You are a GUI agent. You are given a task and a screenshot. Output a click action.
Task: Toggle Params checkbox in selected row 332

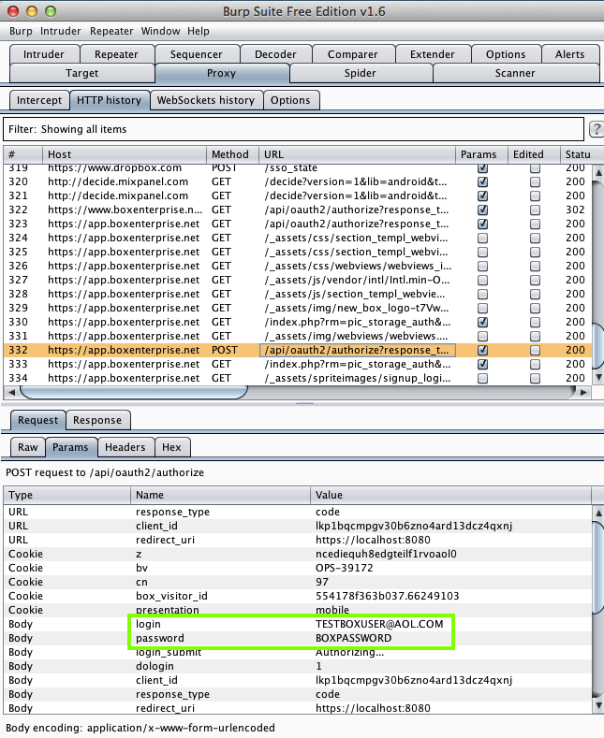click(x=482, y=350)
